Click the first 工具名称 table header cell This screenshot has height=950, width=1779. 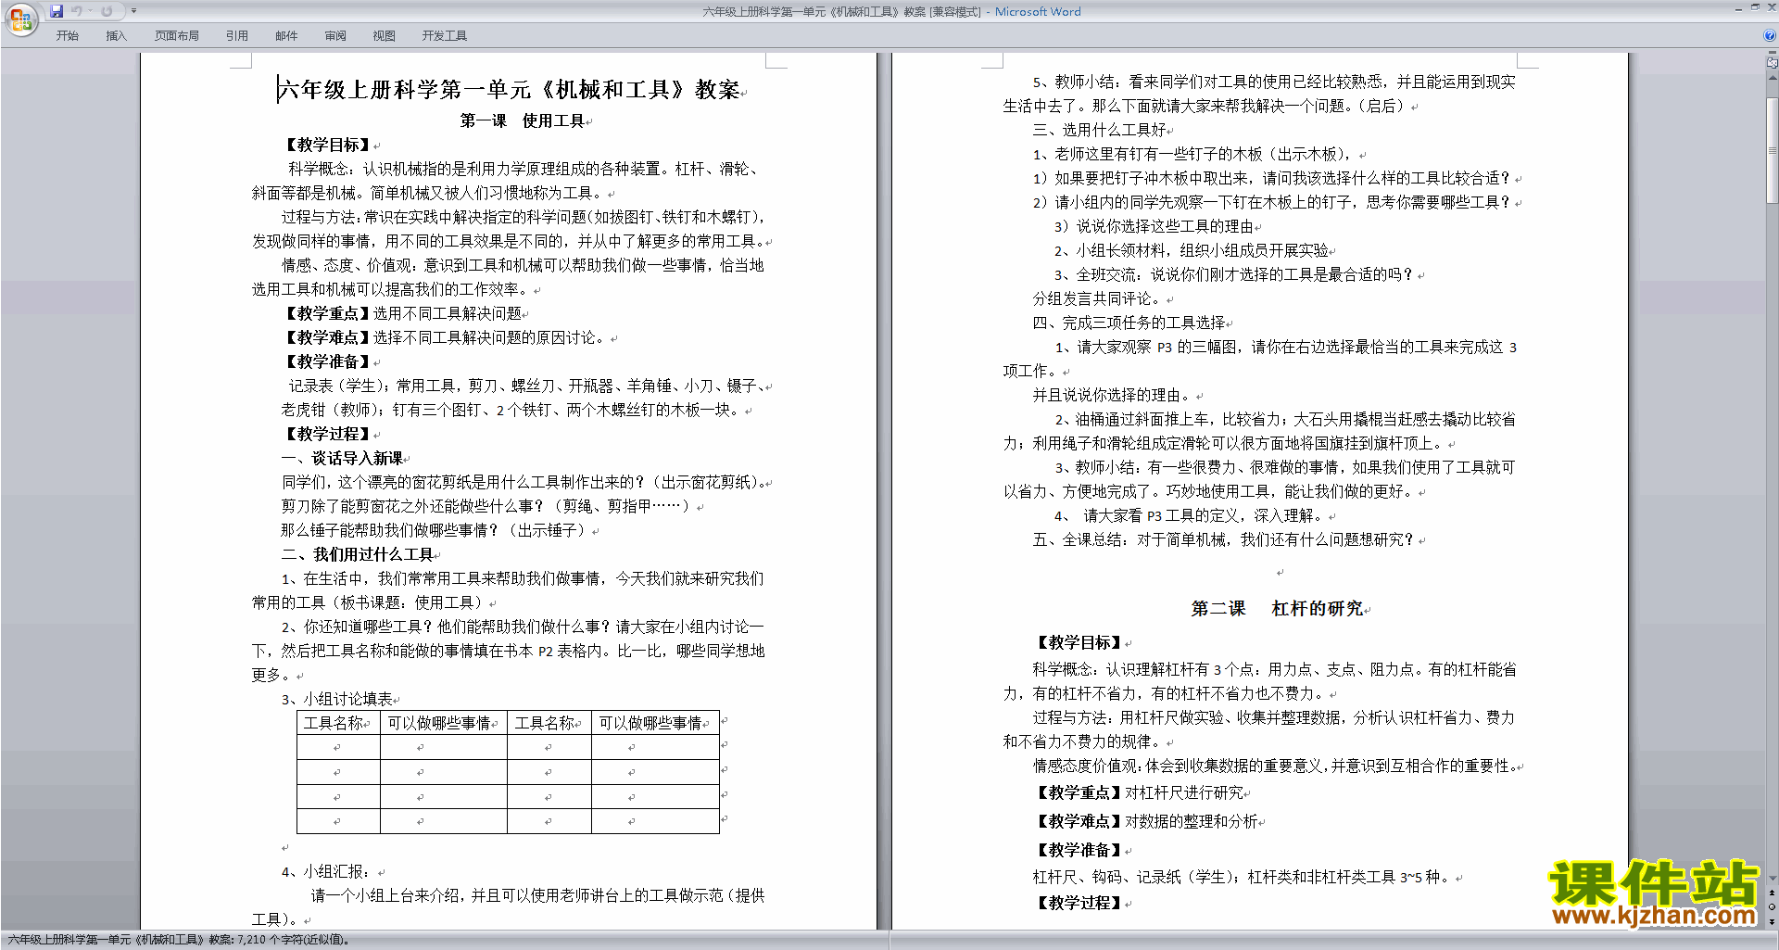pos(338,723)
